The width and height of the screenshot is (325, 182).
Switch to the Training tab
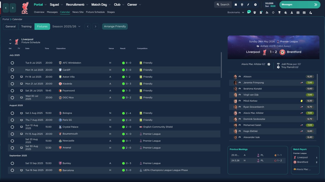pos(26,27)
